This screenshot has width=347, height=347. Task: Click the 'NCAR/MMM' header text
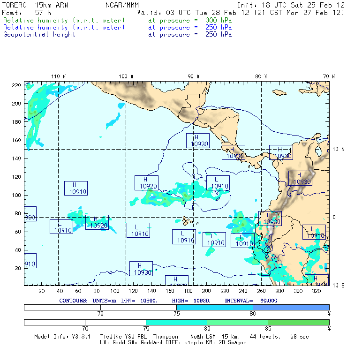coord(122,5)
